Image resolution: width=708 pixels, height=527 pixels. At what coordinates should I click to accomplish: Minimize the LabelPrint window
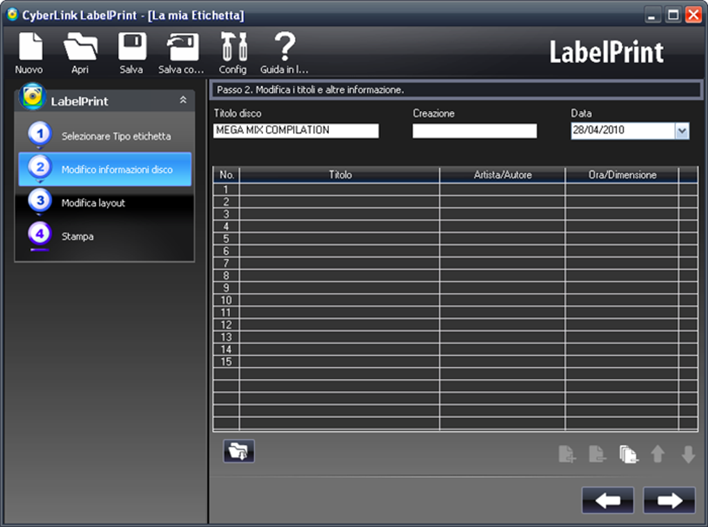(651, 15)
